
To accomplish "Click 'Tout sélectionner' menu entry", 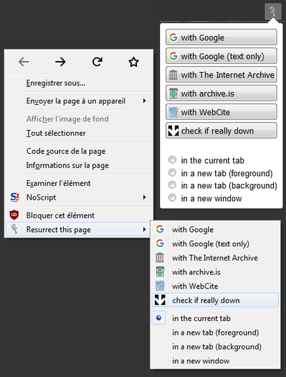I will (79, 133).
